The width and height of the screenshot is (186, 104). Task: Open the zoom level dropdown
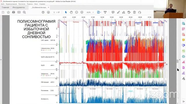click(x=93, y=12)
